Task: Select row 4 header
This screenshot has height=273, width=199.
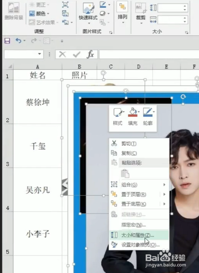Action: 8,190
